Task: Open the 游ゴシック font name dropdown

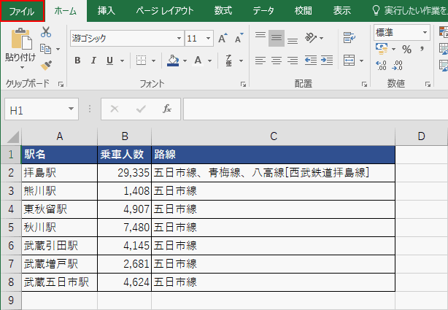Action: point(179,38)
